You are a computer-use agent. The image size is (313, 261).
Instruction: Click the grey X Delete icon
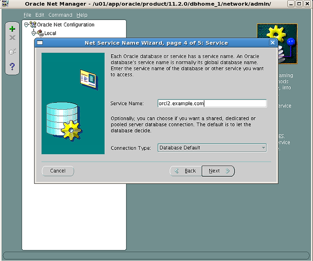pyautogui.click(x=12, y=38)
